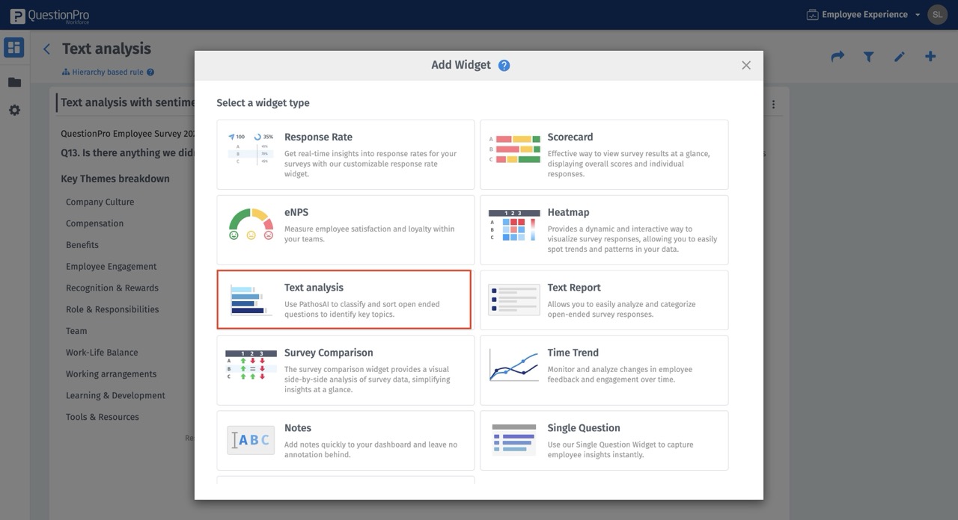Open the filter funnel icon
The height and width of the screenshot is (520, 958).
pyautogui.click(x=868, y=56)
